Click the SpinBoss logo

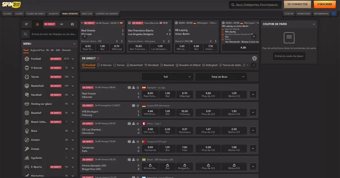click(x=11, y=4)
